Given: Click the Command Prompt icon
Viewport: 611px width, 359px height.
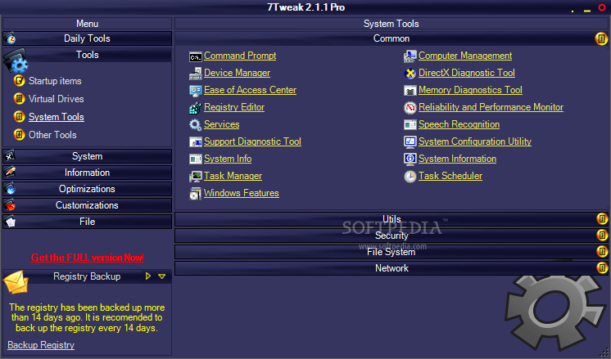Looking at the screenshot, I should pos(195,56).
